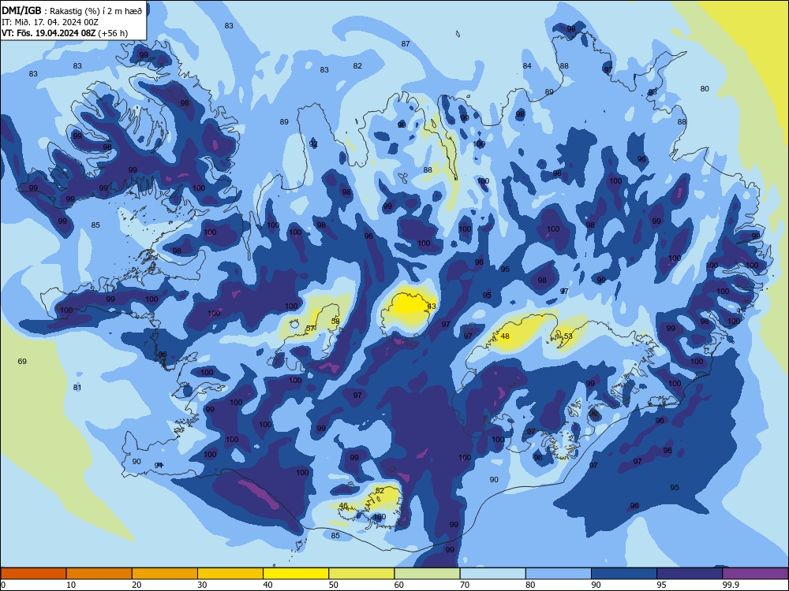
Task: Click the humidity value 58
Action: tap(335, 322)
